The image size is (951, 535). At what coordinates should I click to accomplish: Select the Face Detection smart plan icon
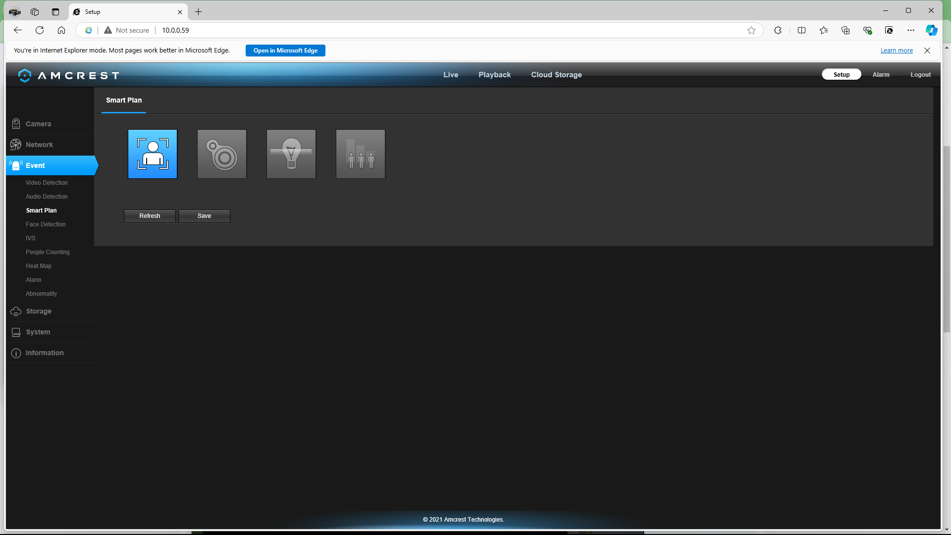click(x=153, y=154)
